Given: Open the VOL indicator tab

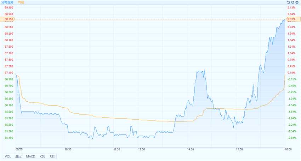Looking at the screenshot, I should coord(8,156).
